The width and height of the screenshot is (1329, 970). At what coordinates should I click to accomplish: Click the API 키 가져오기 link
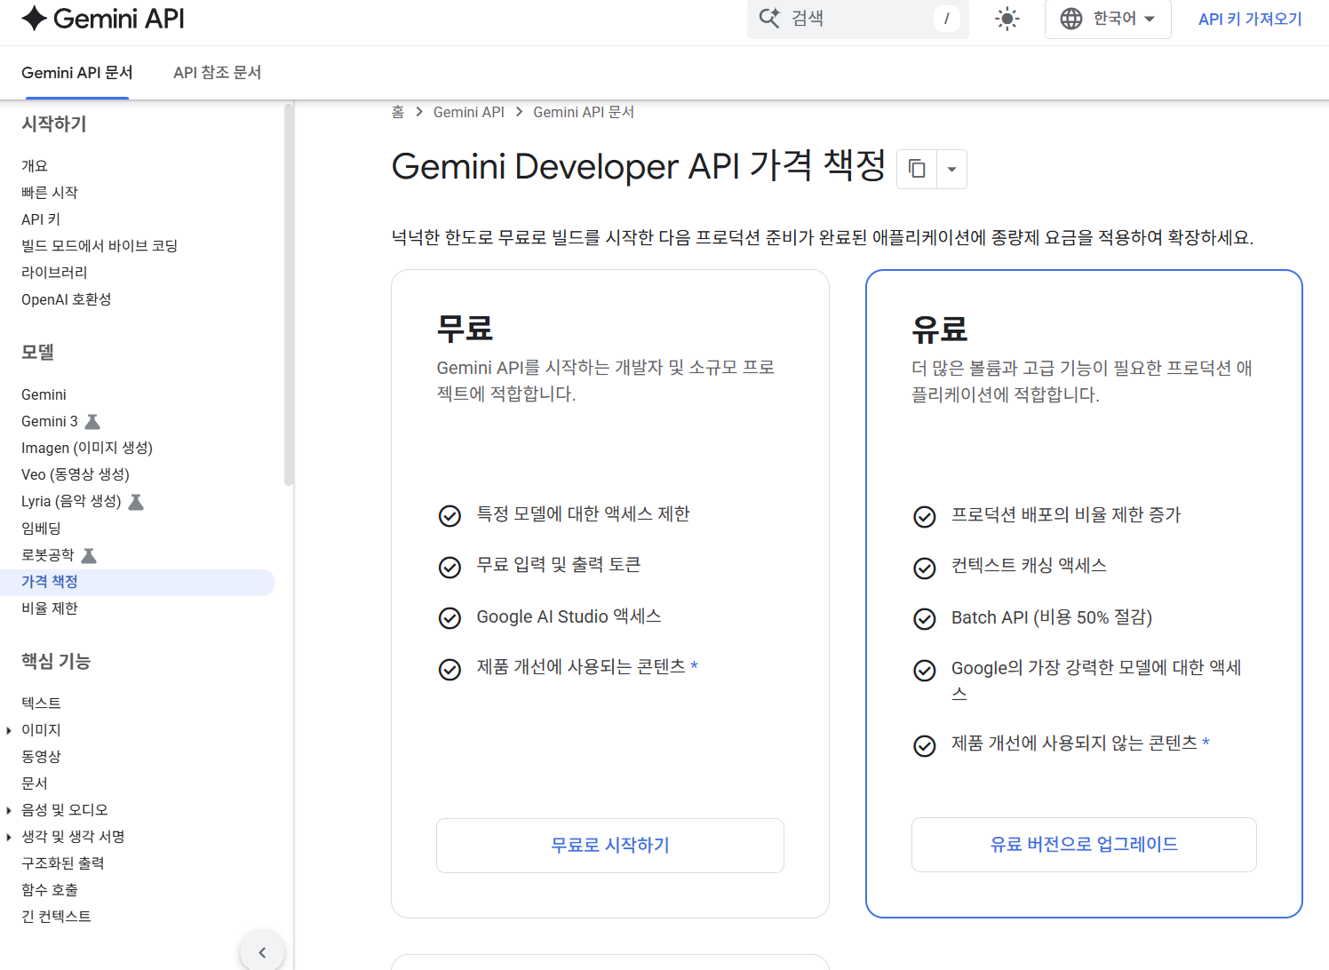1250,19
